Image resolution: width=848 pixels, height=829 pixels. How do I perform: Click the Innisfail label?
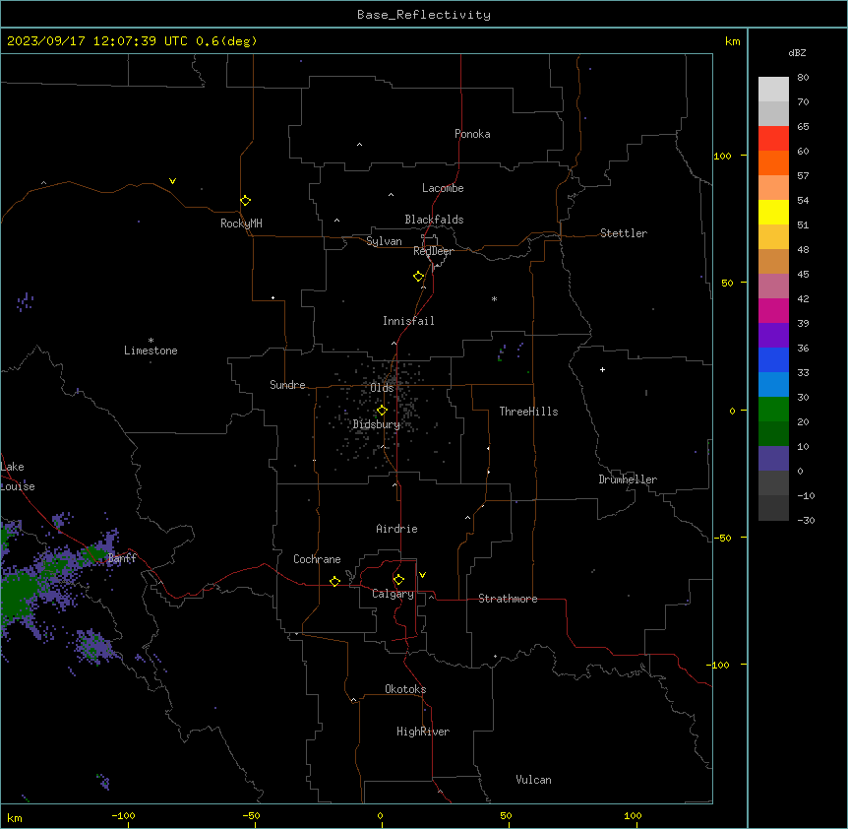tap(408, 321)
